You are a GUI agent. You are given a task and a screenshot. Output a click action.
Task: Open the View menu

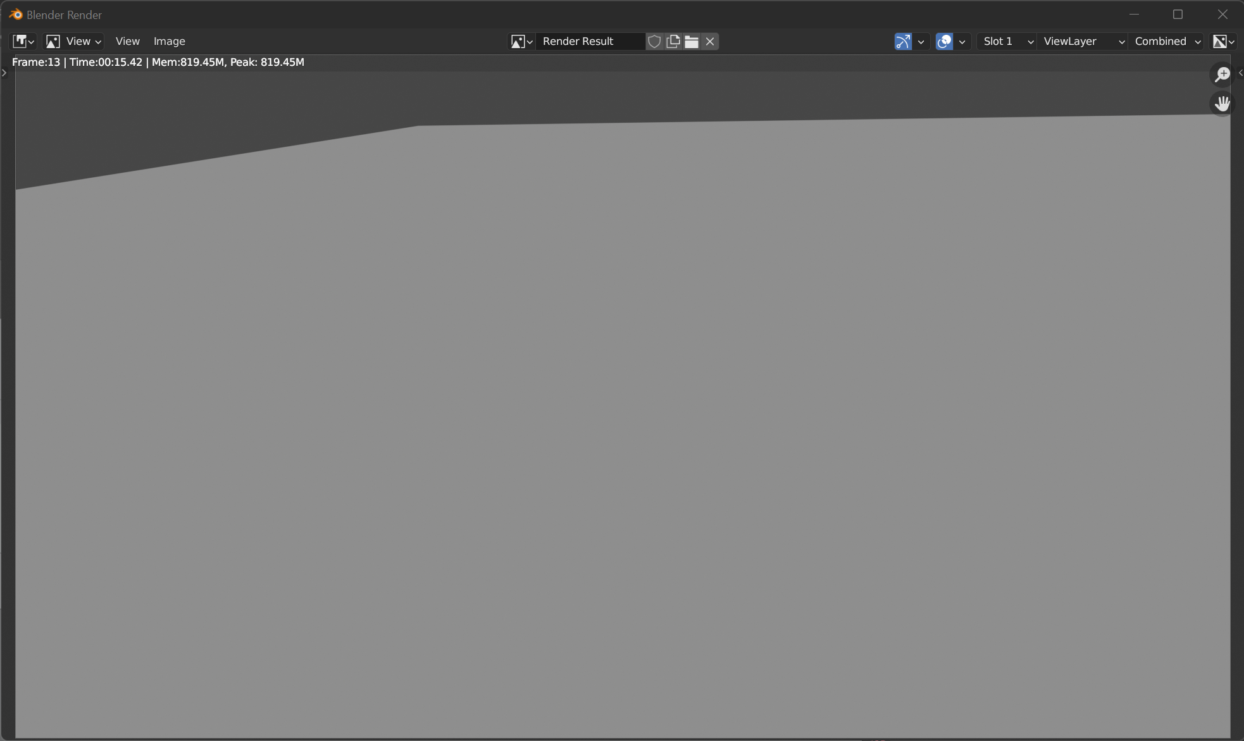(127, 41)
